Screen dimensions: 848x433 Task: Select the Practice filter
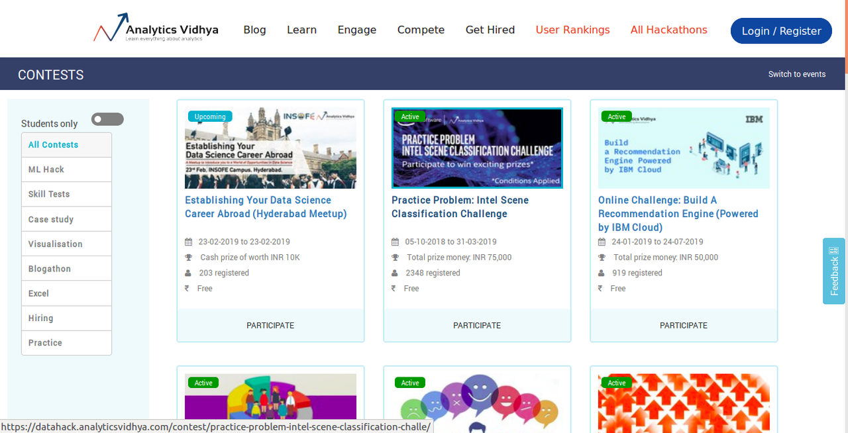66,343
